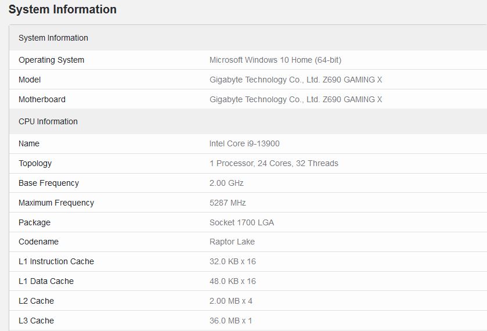Select 'Socket 1700 LGA' value
This screenshot has height=331, width=487.
coord(241,222)
